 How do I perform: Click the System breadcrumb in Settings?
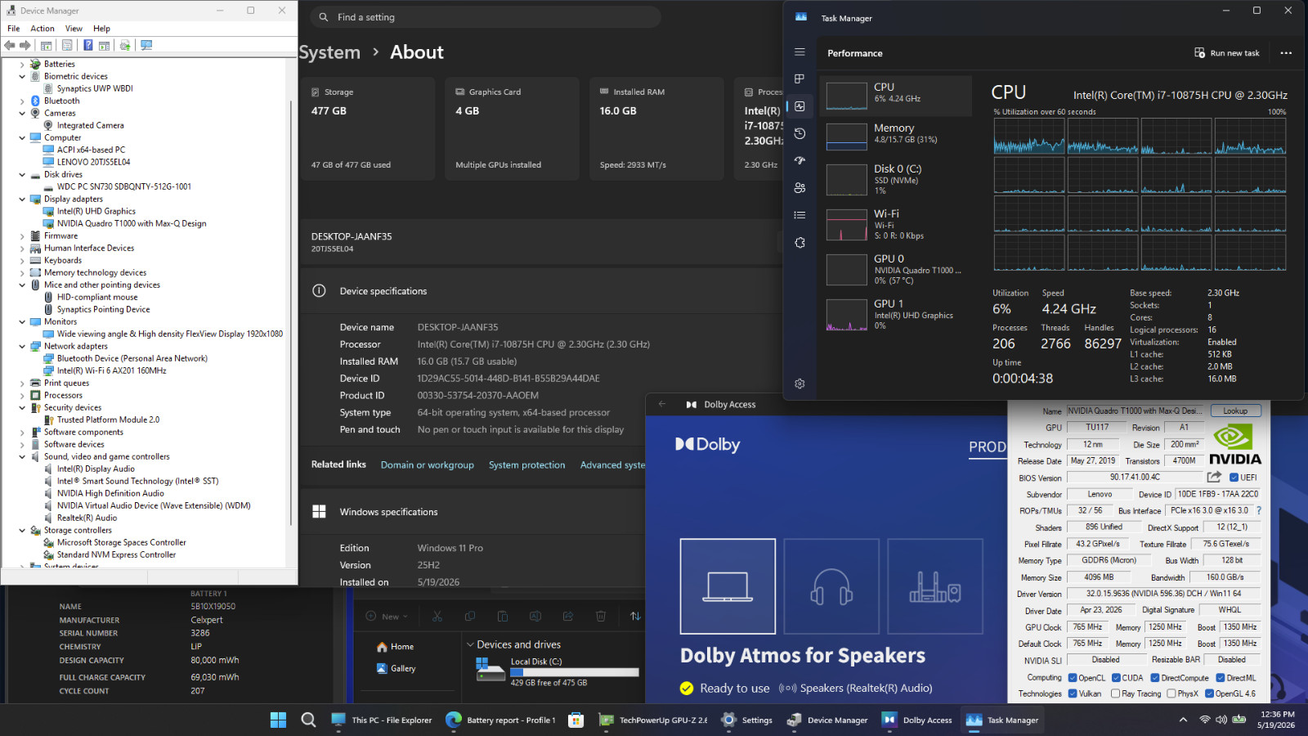tap(329, 52)
